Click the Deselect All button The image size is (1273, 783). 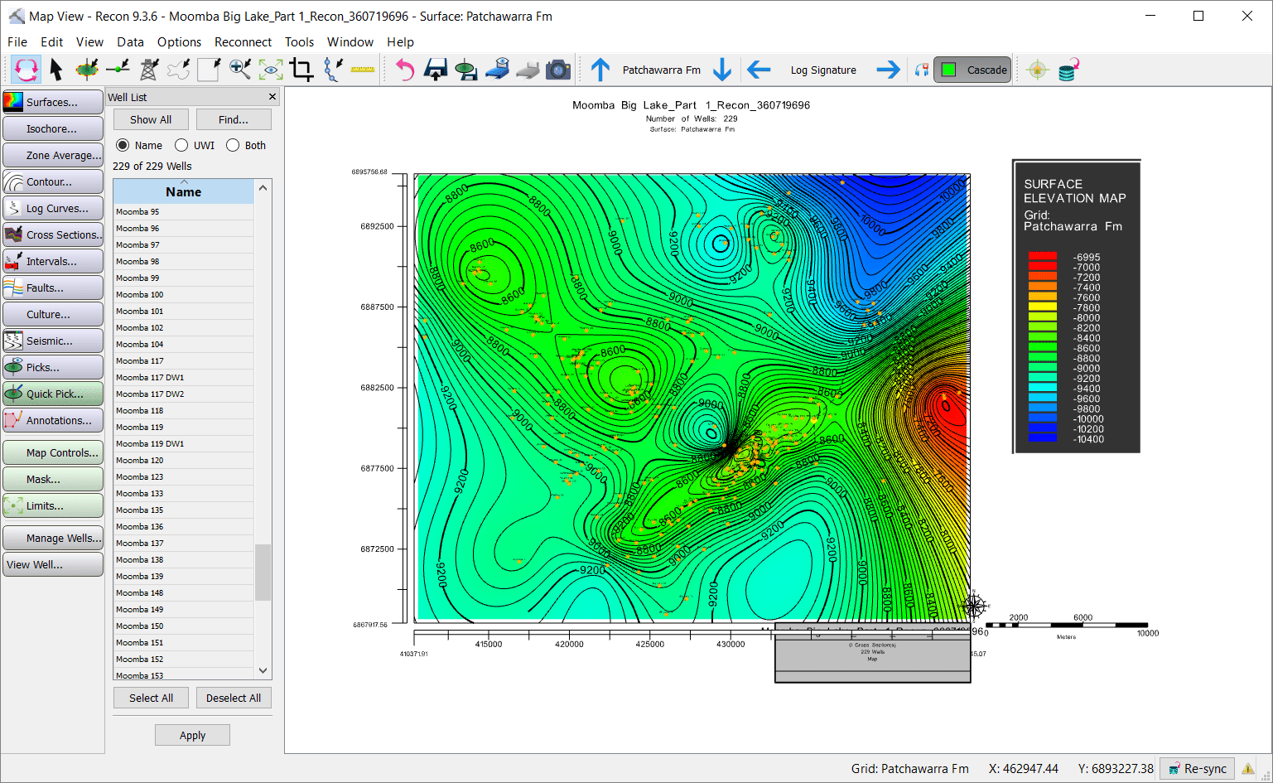coord(233,698)
